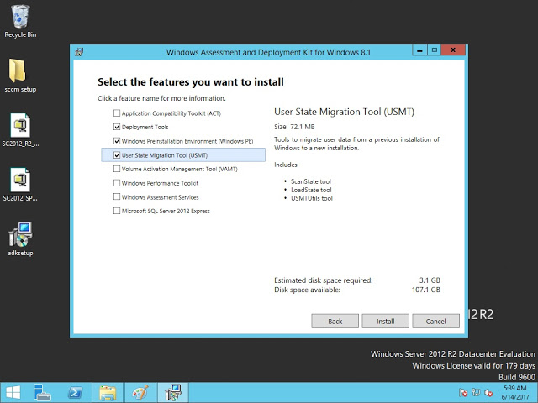Uncheck the Deployment Tools checkbox
538x403 pixels.
click(x=117, y=127)
